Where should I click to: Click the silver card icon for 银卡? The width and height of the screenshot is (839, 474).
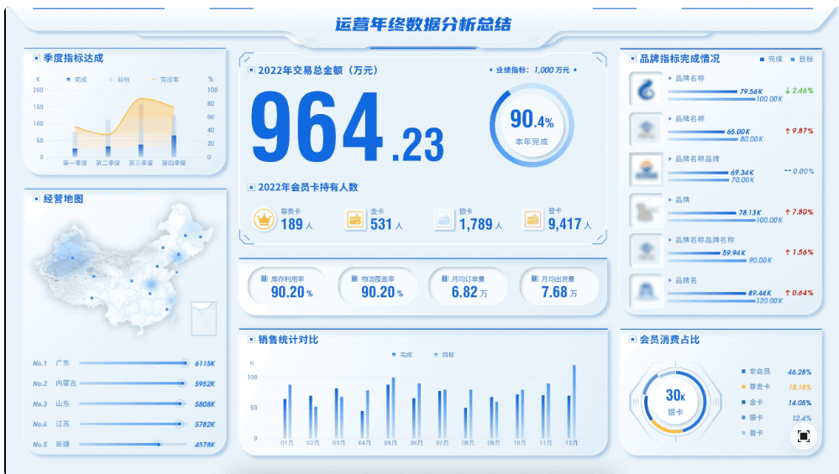pos(443,219)
